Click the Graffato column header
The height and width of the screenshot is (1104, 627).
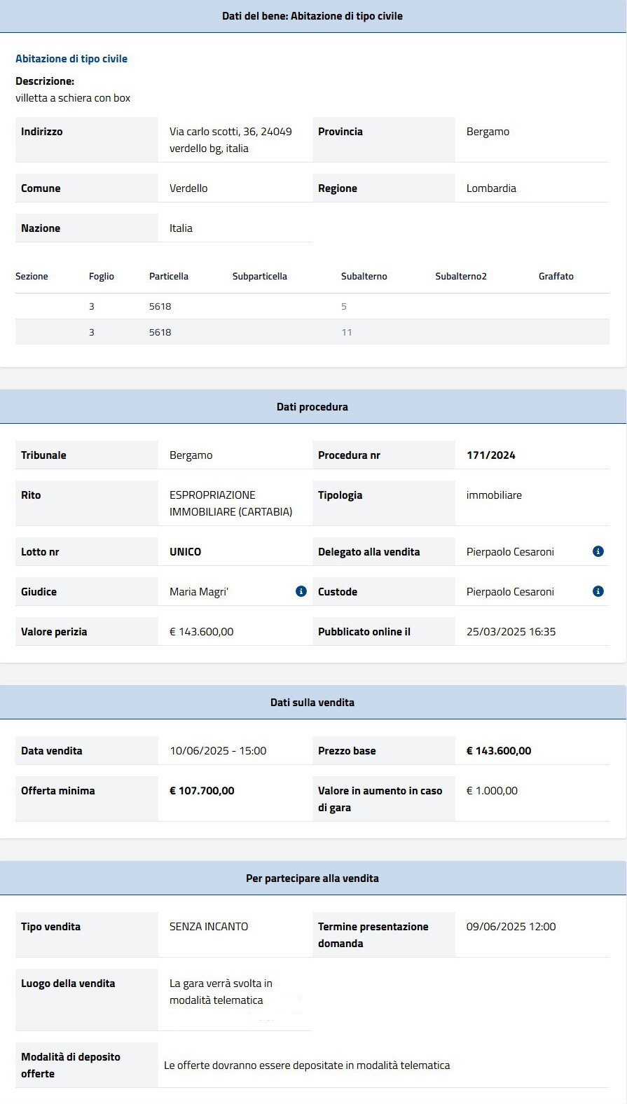point(556,277)
